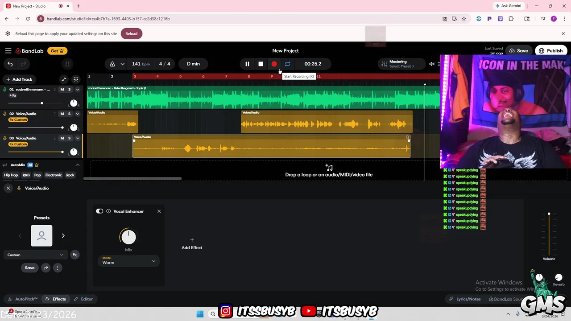
Task: Click the speaker volume icon near Mastering
Action: pos(431,64)
